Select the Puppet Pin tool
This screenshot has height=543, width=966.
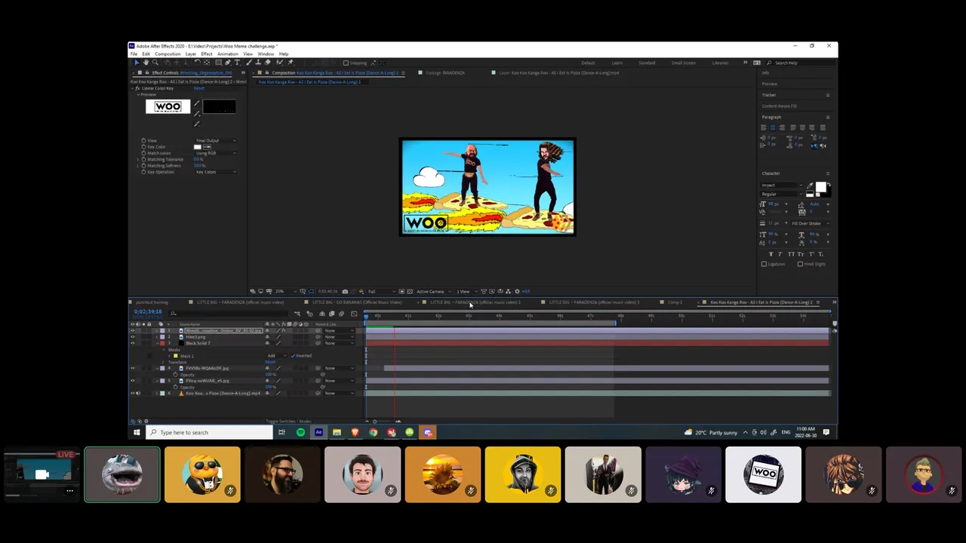[291, 63]
